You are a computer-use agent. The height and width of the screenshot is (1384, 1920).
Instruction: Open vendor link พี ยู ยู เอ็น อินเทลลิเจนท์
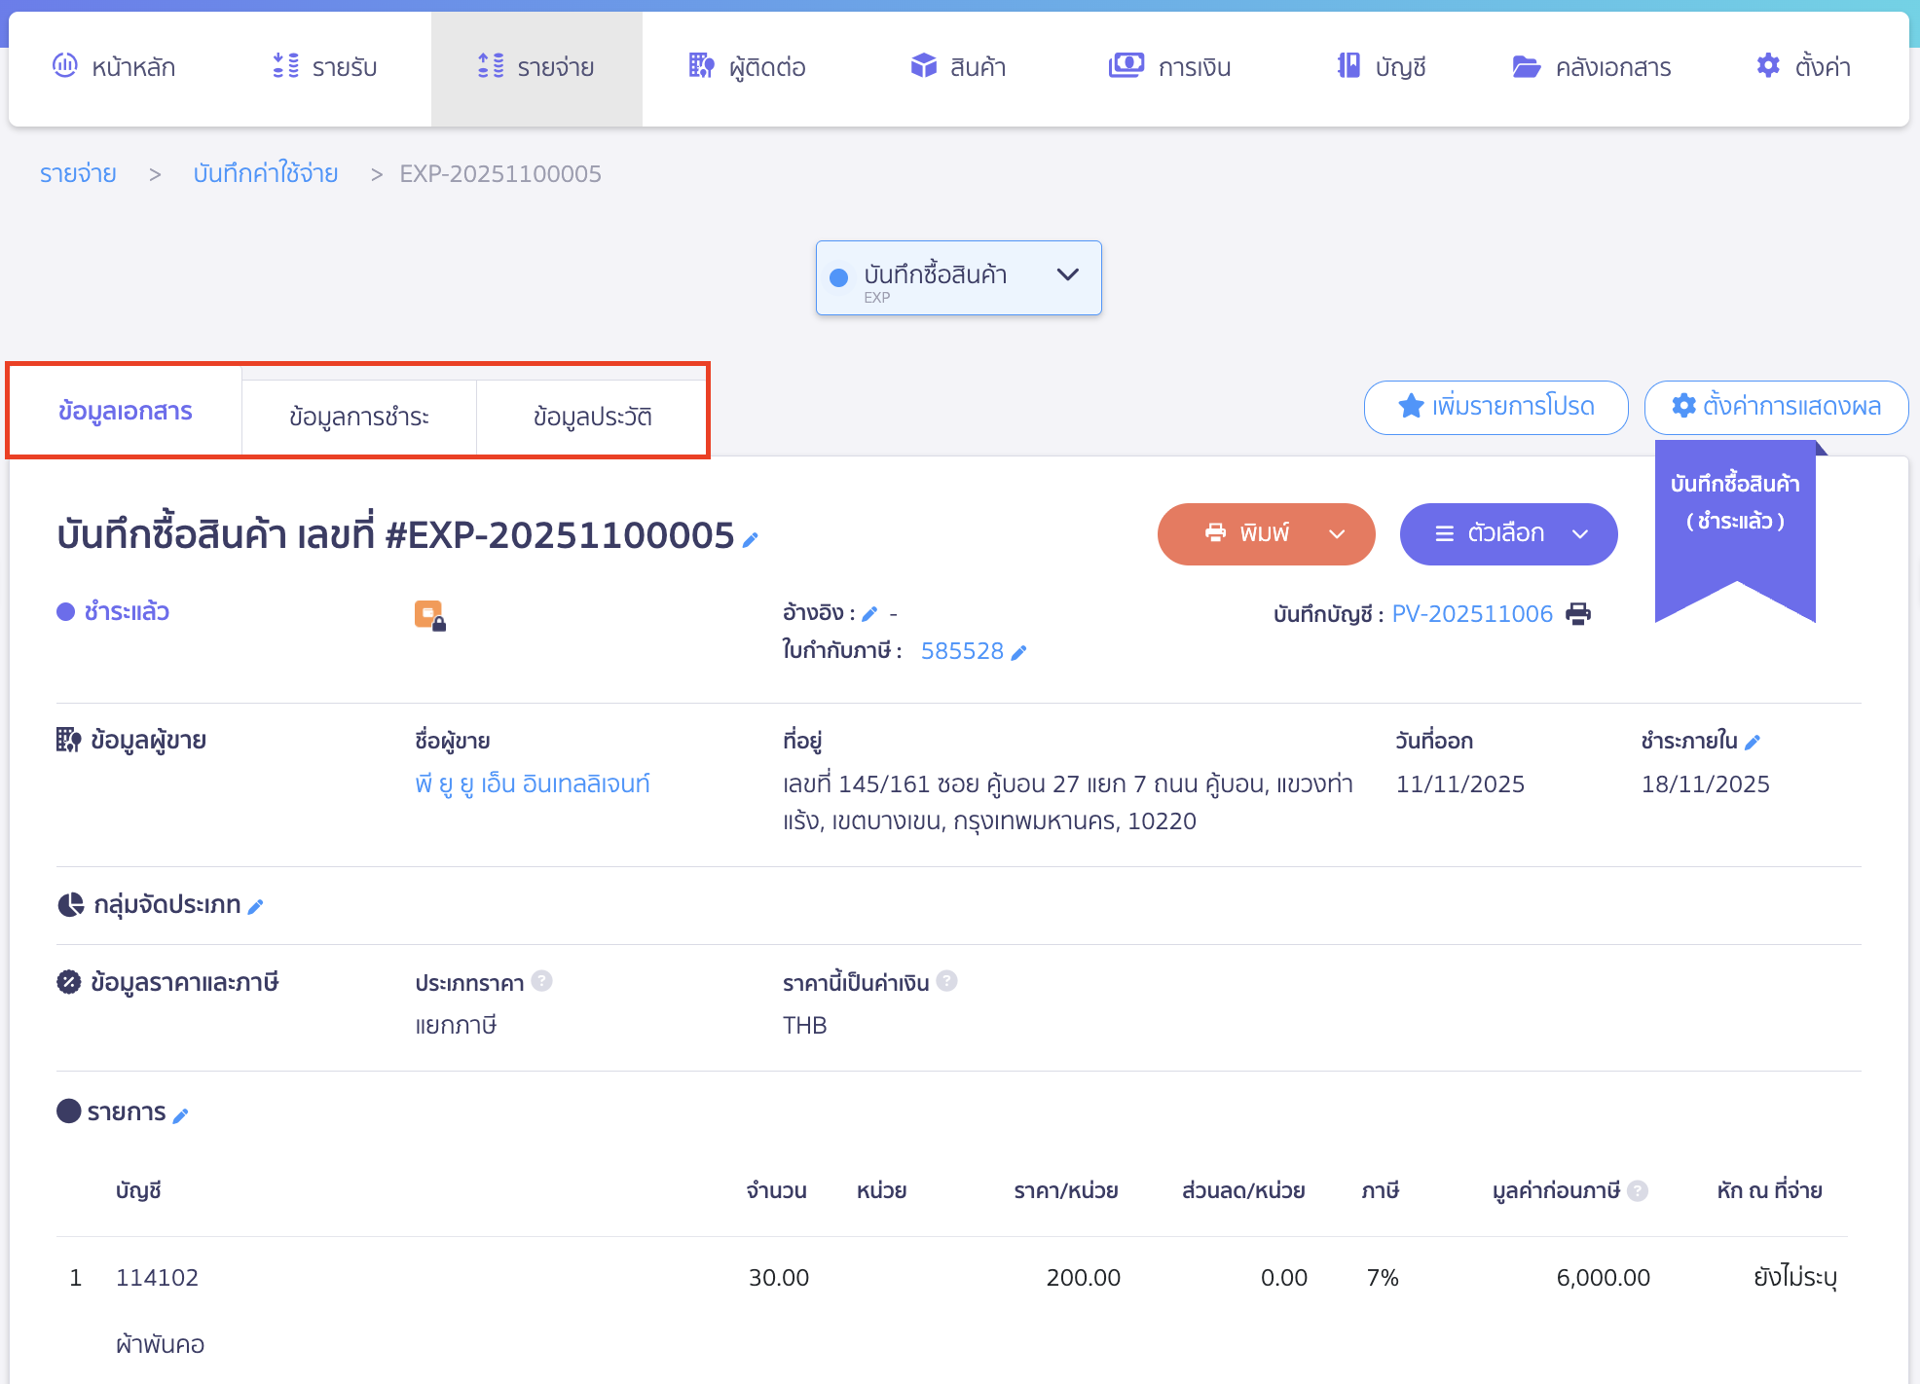coord(532,783)
